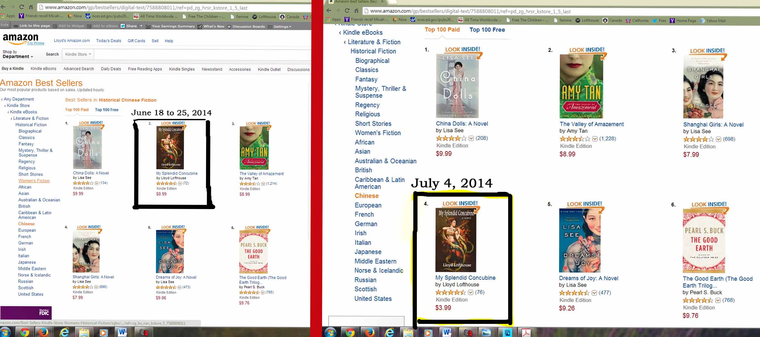760x337 pixels.
Task: Expand the Kindle Store search category dropdown
Action: (x=78, y=54)
